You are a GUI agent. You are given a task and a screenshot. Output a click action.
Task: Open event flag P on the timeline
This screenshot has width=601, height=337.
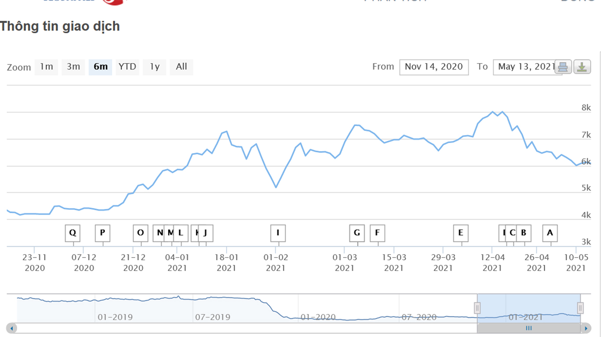103,233
